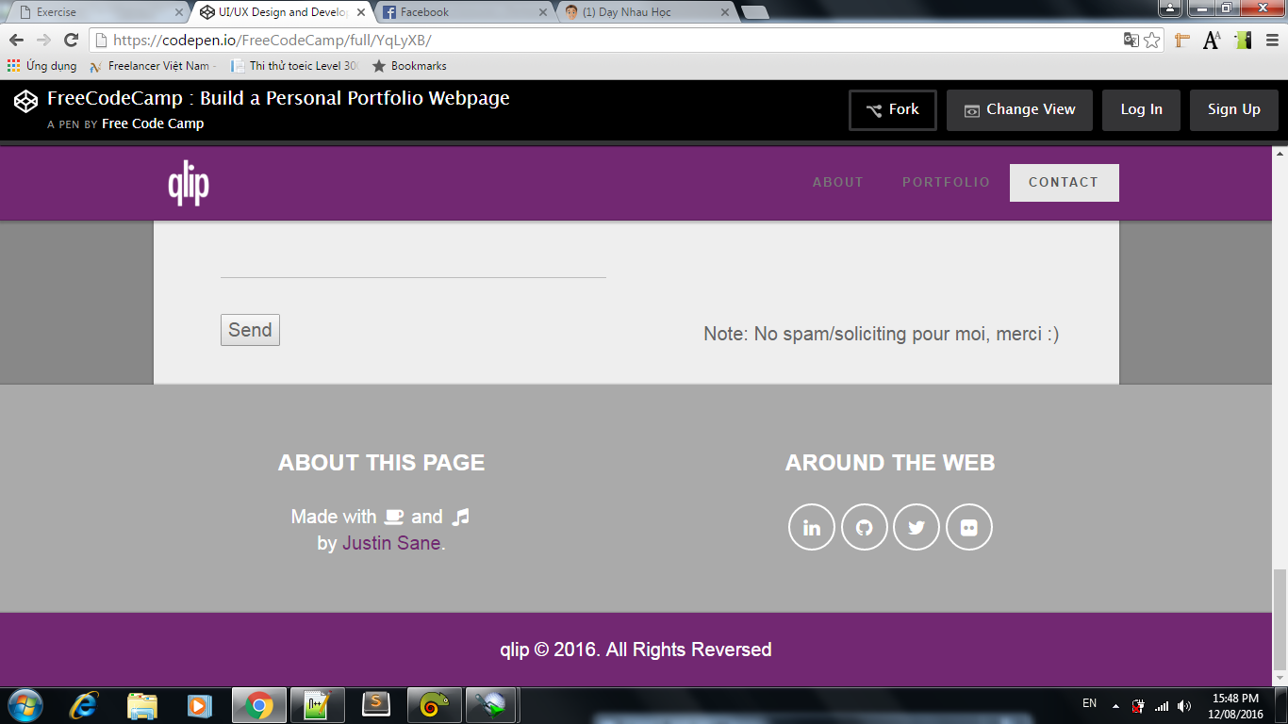
Task: Launch Internet Explorer from taskbar
Action: coord(83,705)
